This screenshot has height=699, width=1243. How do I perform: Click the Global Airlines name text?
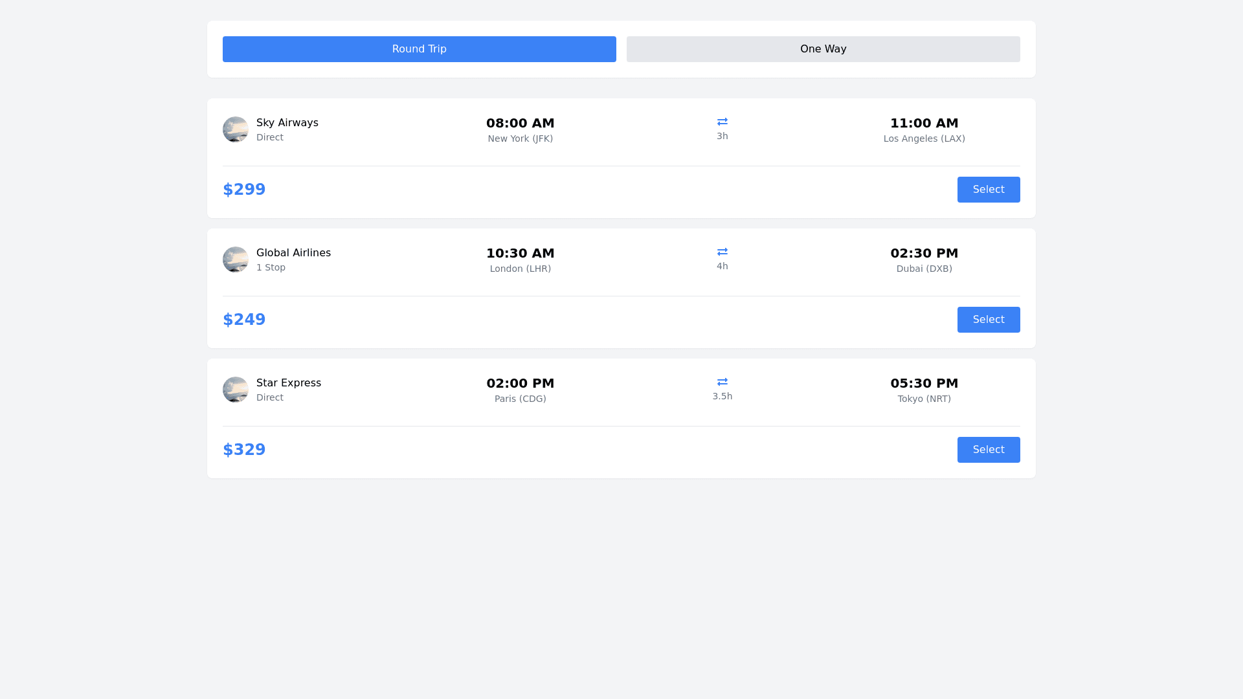(293, 252)
